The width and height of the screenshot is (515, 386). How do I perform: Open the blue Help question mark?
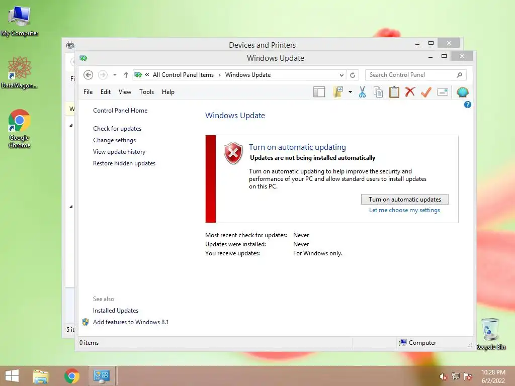(x=467, y=105)
